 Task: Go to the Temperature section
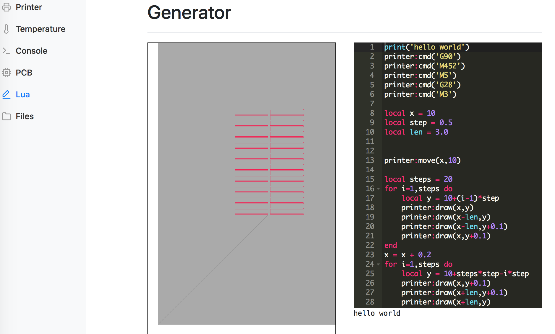40,29
